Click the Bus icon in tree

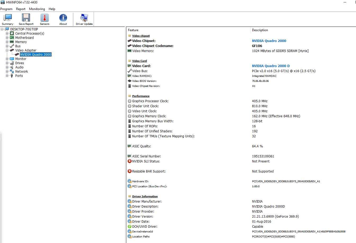click(x=12, y=46)
